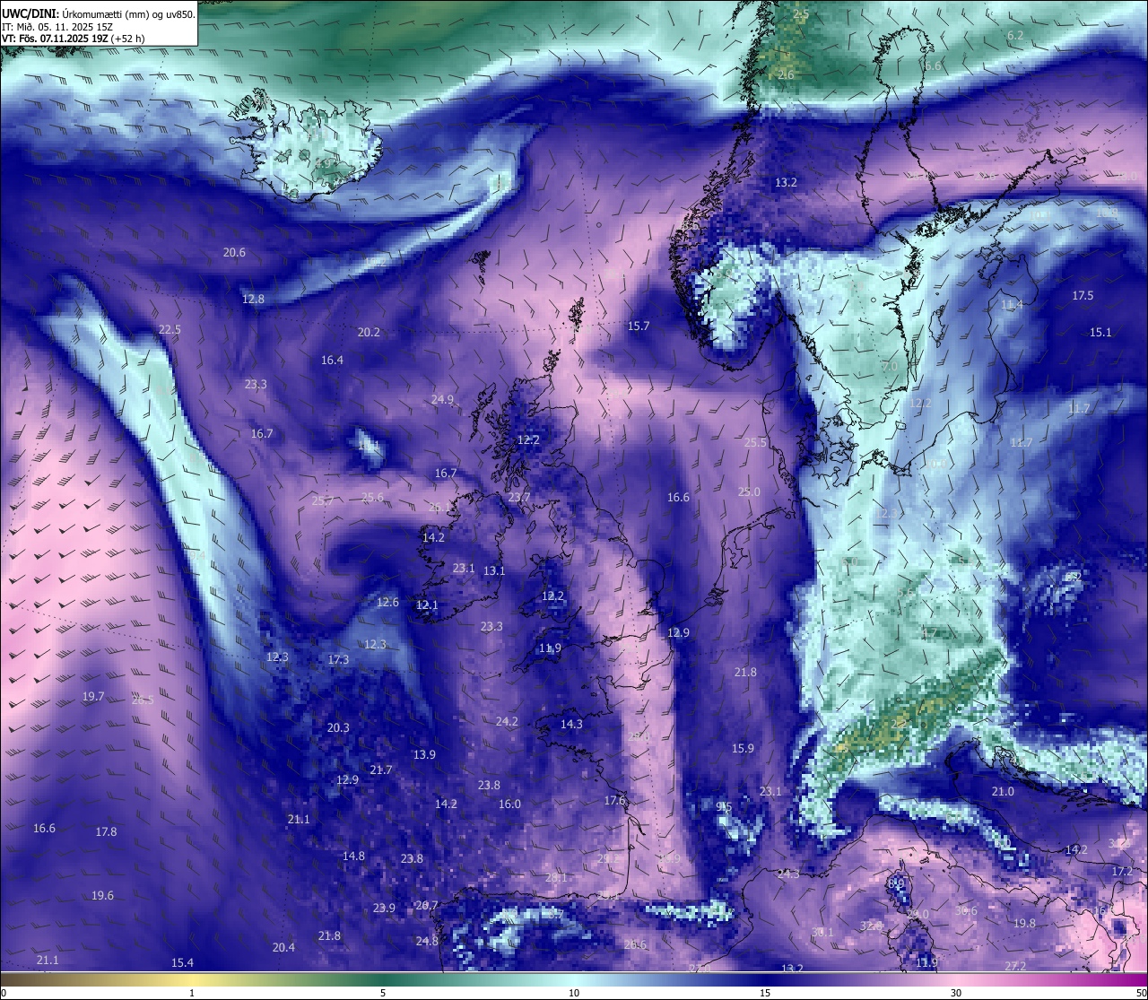Viewport: 1148px width, 1000px height.
Task: Click the map value "23.9"
Action: click(x=384, y=908)
